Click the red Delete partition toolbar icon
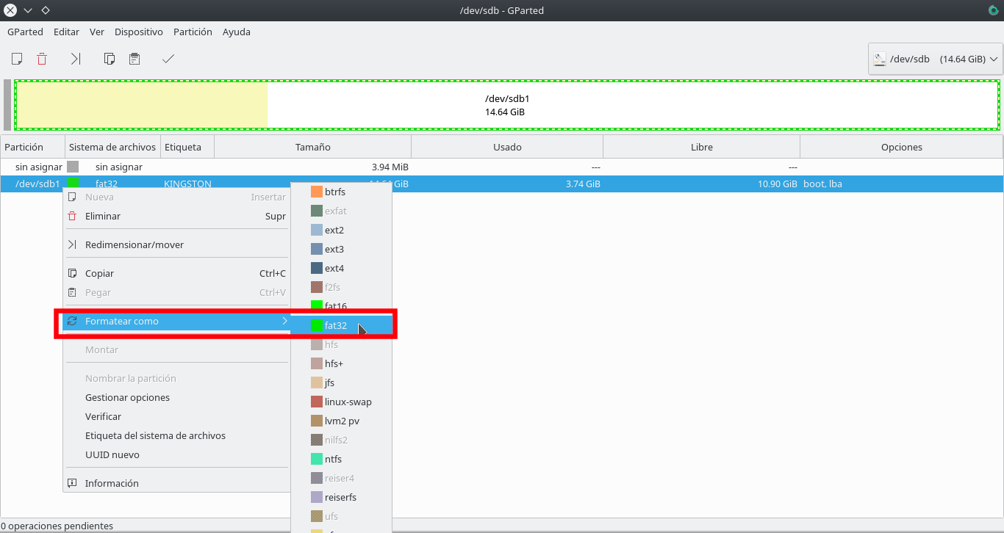 tap(42, 59)
